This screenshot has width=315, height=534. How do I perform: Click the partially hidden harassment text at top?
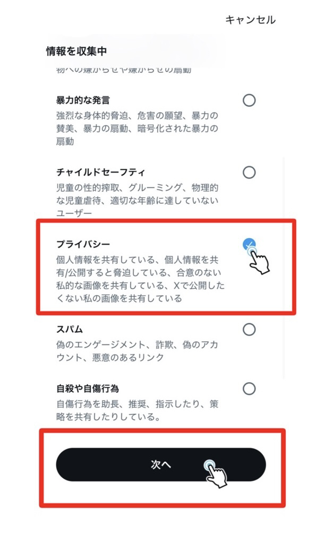coord(123,71)
